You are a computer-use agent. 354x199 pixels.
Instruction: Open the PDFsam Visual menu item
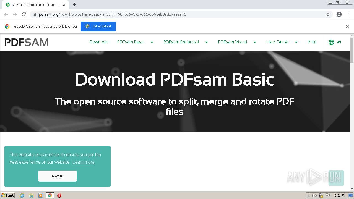233,42
